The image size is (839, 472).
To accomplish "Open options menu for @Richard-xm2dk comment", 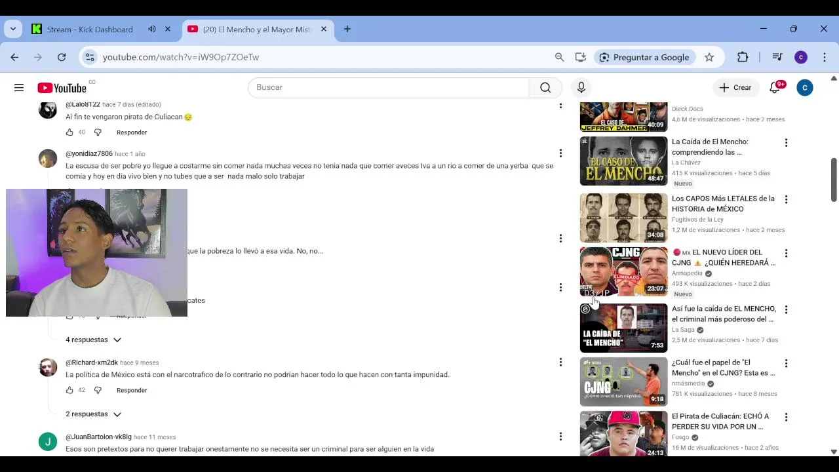I will [x=560, y=362].
